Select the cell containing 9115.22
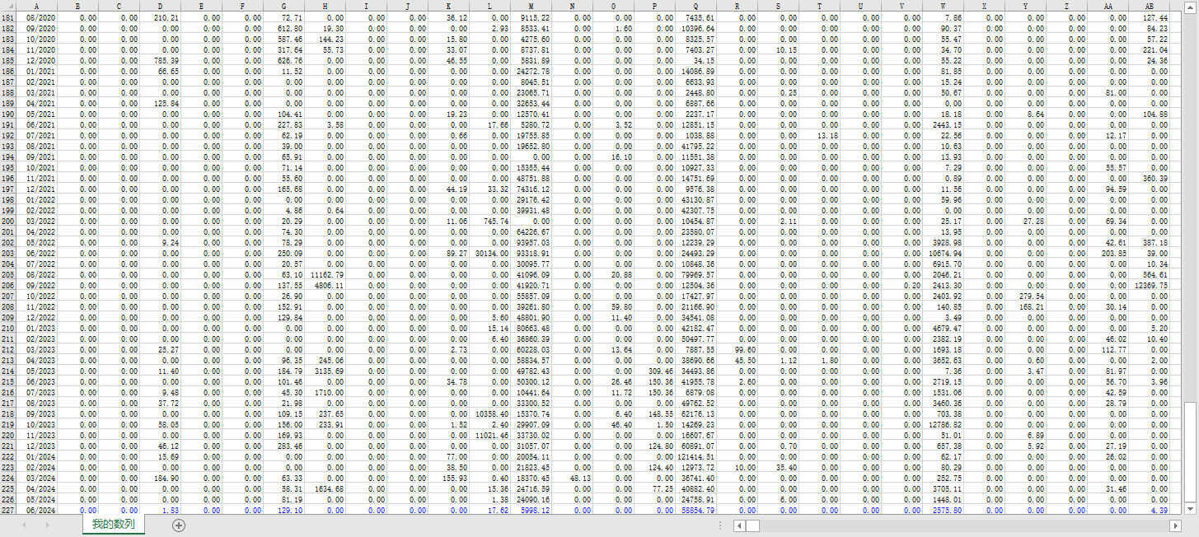 [532, 17]
